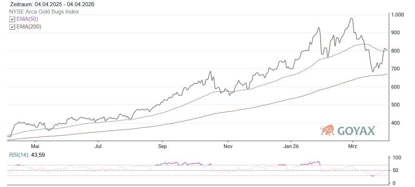415x187 pixels.
Task: Select the EMA(50) legend label
Action: click(27, 19)
